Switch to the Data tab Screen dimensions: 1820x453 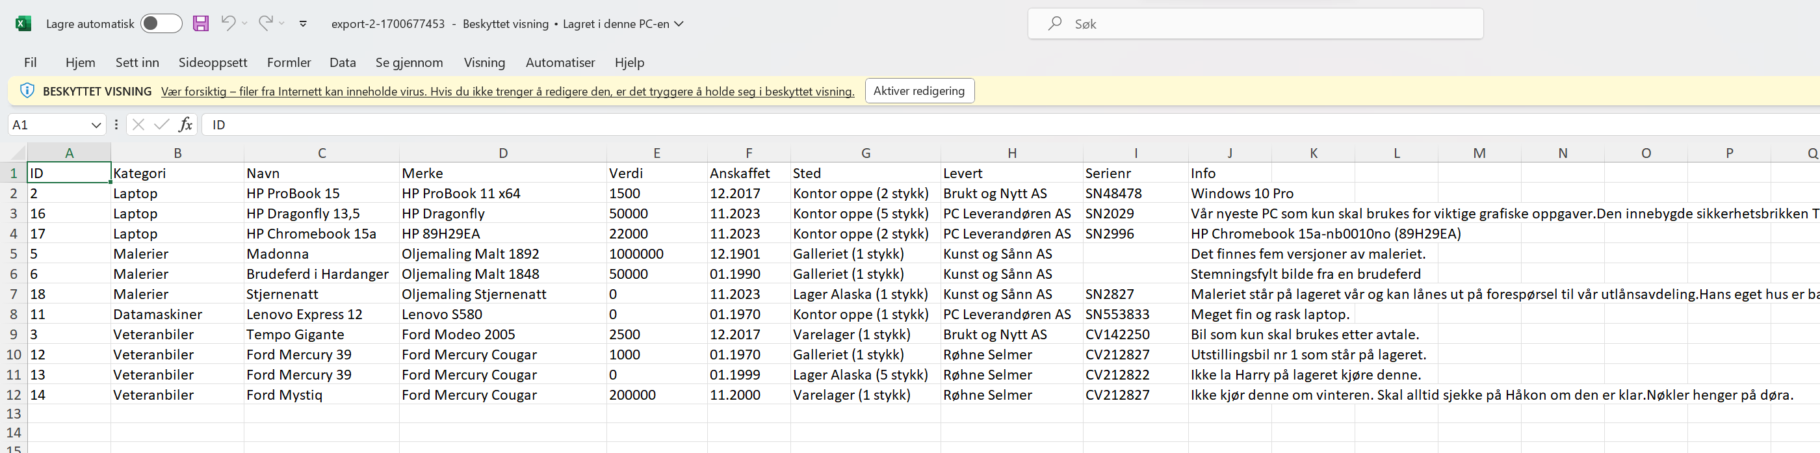point(343,62)
